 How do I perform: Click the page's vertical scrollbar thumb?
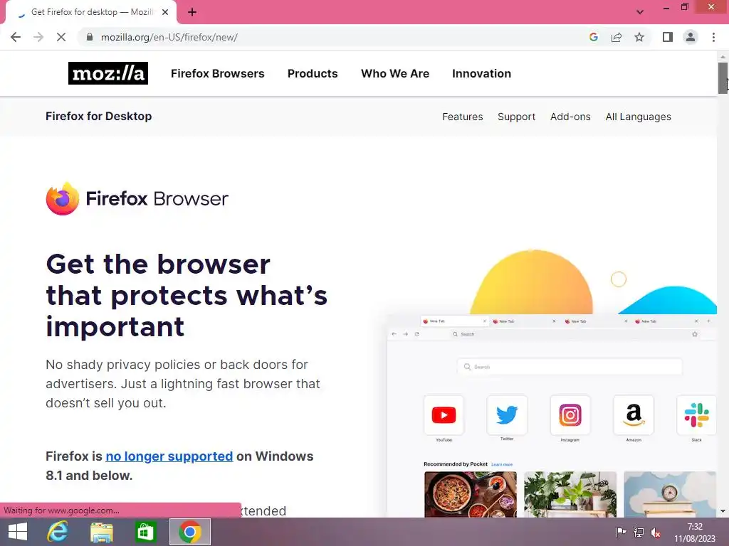723,78
